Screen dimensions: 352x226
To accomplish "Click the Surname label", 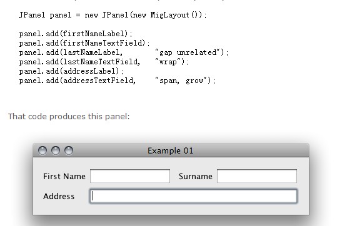I will click(x=196, y=177).
